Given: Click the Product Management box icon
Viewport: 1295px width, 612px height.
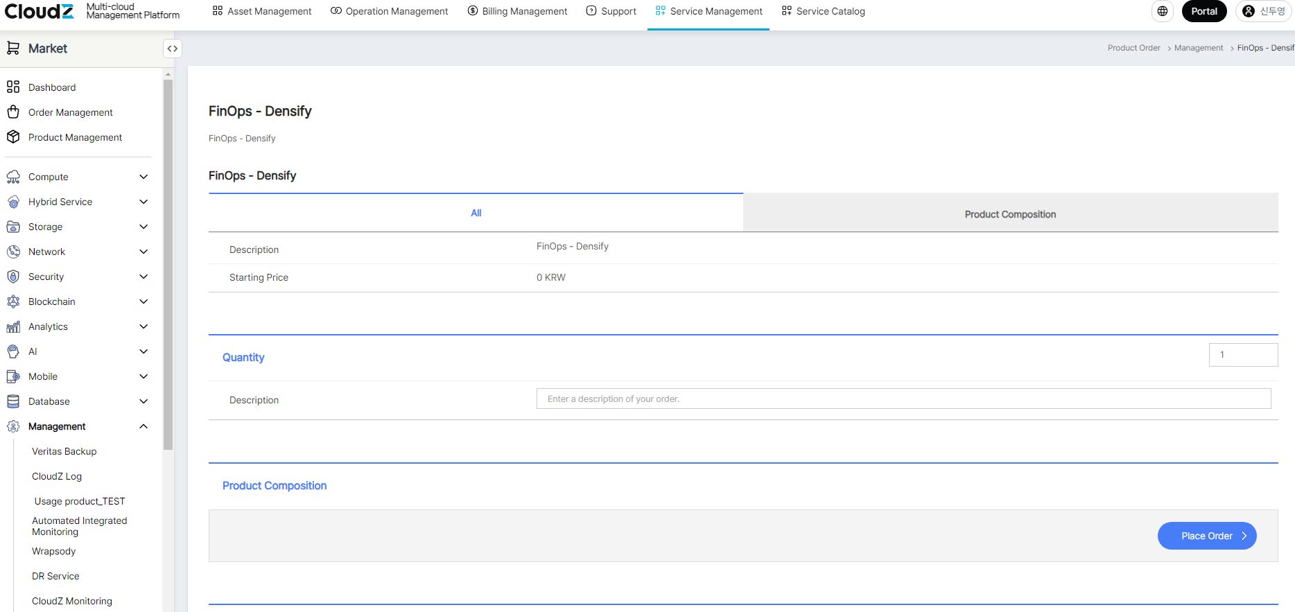Looking at the screenshot, I should pyautogui.click(x=13, y=137).
